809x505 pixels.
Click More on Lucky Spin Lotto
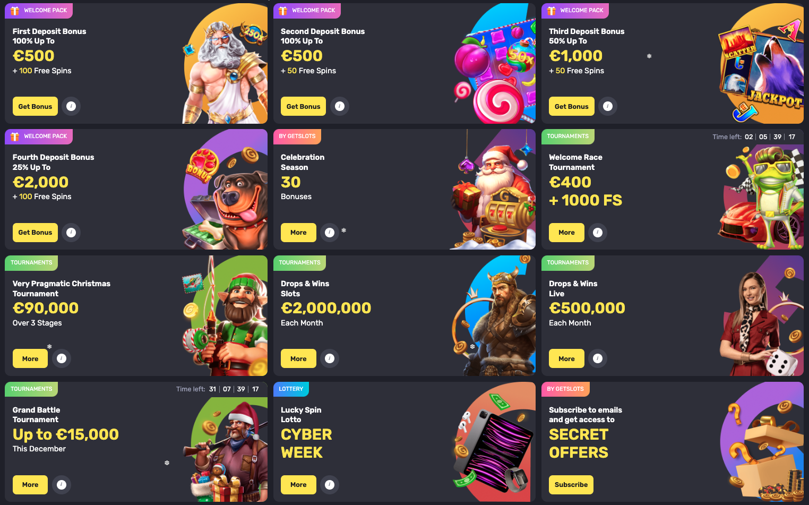[298, 485]
